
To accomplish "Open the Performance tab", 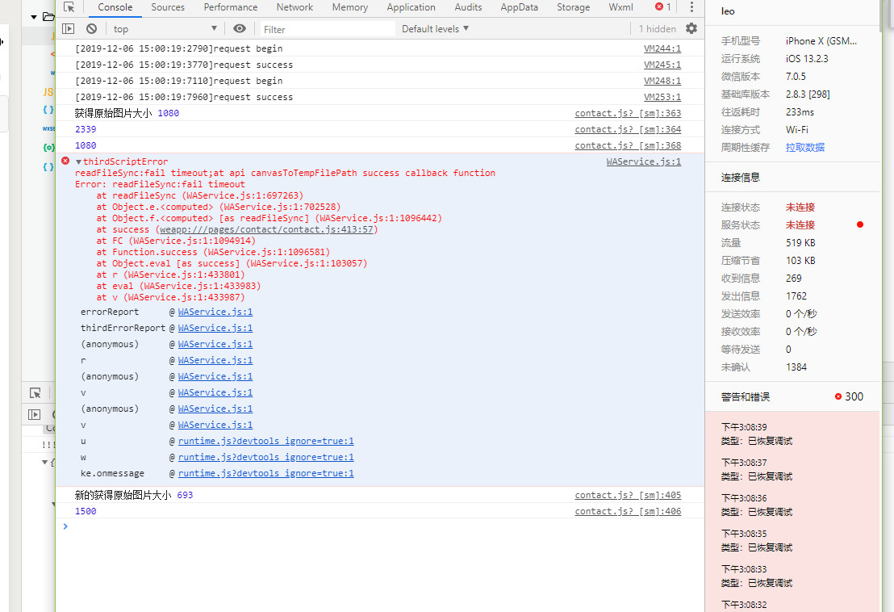I will coord(230,6).
